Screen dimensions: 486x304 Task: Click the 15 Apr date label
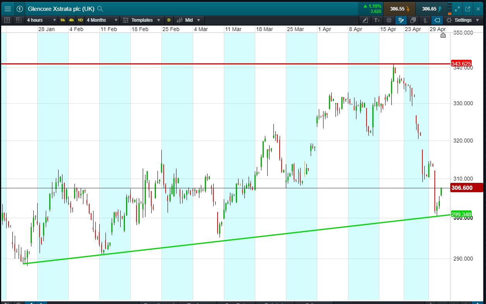[388, 29]
